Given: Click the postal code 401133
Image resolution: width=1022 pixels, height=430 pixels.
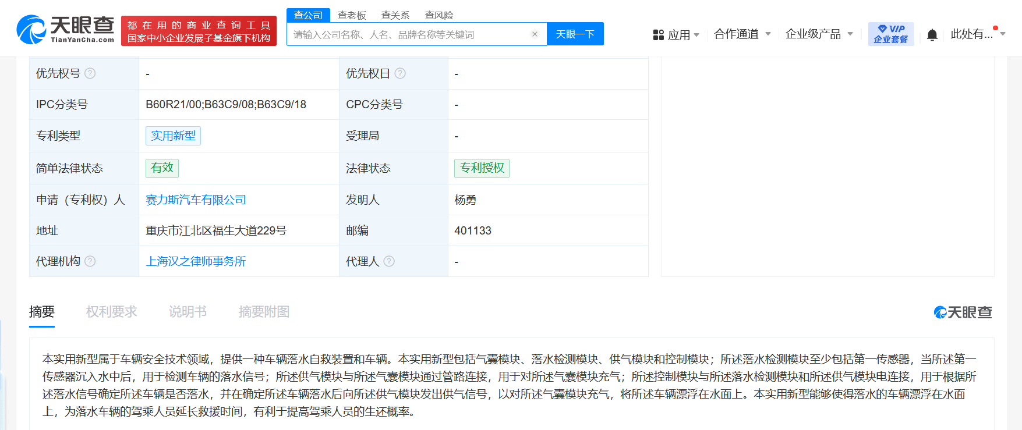Looking at the screenshot, I should point(473,230).
